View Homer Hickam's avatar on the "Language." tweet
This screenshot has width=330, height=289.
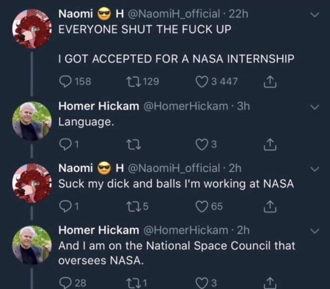[x=32, y=121]
